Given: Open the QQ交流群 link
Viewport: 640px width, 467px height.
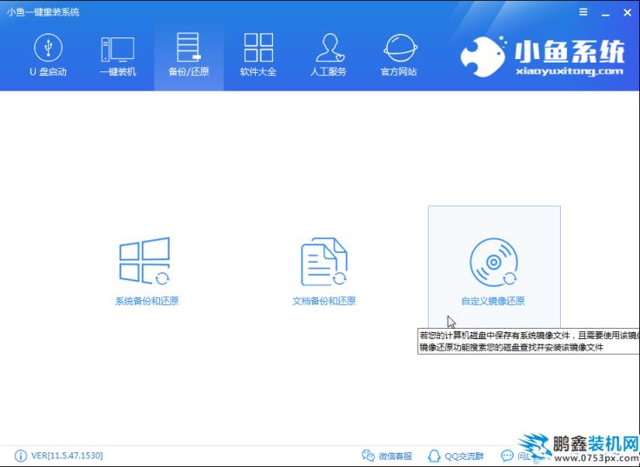Looking at the screenshot, I should point(456,456).
